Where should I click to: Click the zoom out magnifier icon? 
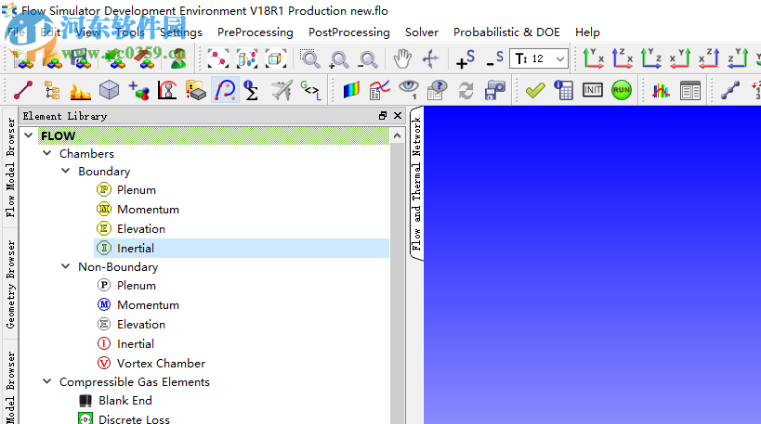(x=368, y=59)
